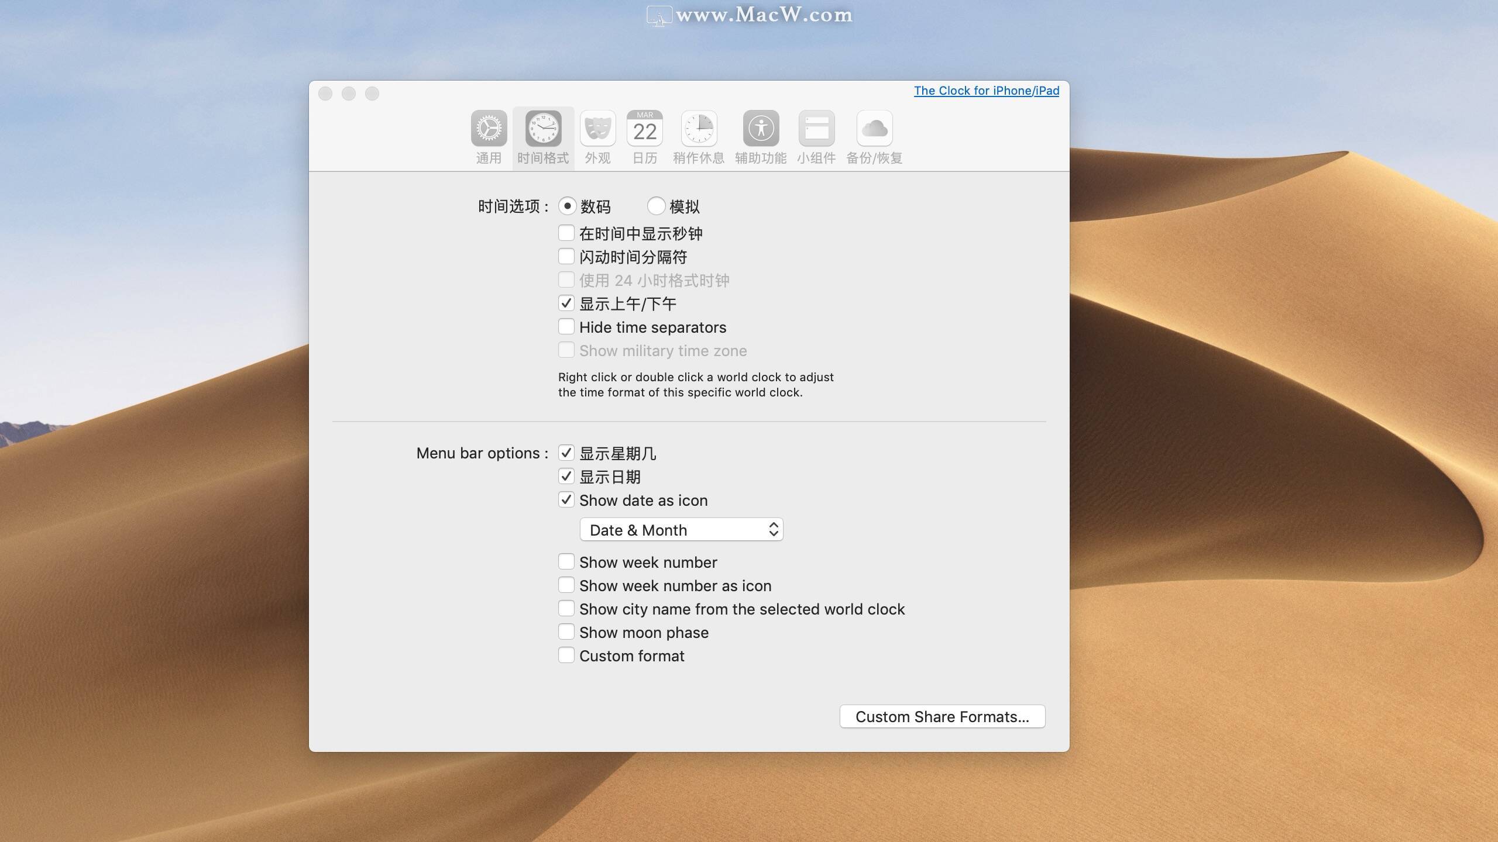Open the 备份/恢复 cloud icon
The image size is (1498, 842).
point(874,129)
